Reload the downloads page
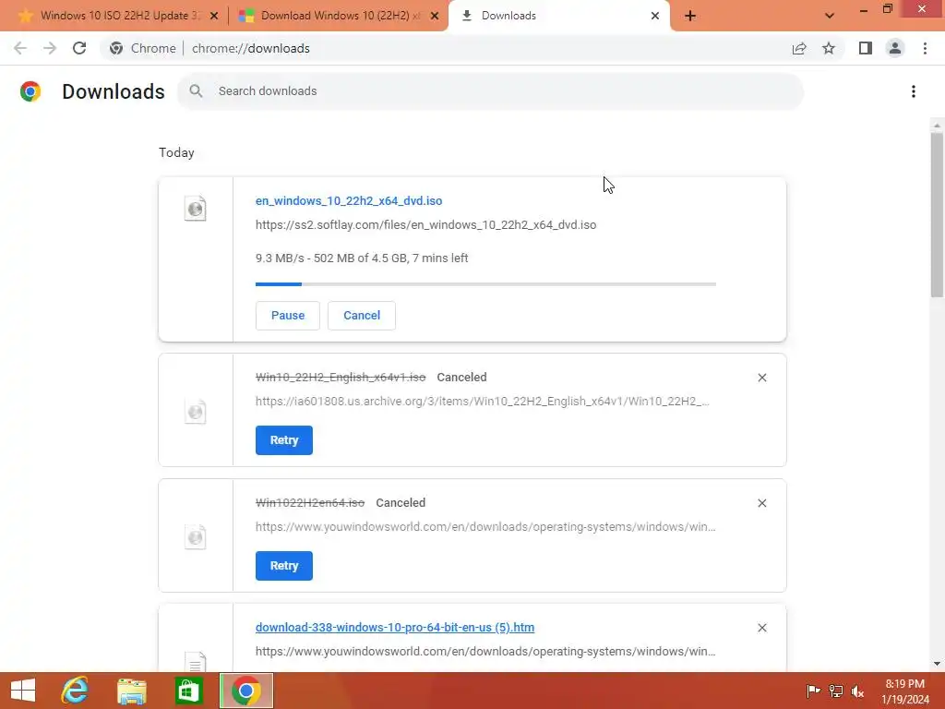Screen dimensions: 945x709 pyautogui.click(x=79, y=48)
